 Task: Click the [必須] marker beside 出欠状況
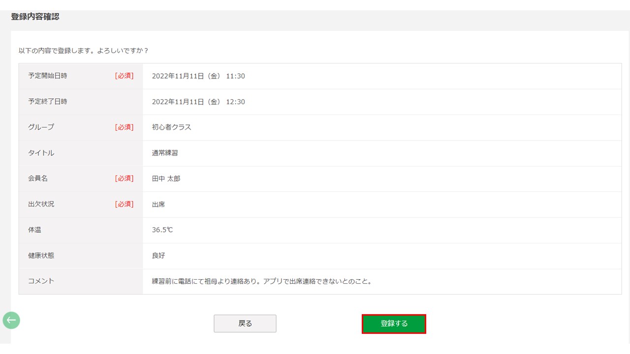click(x=124, y=204)
